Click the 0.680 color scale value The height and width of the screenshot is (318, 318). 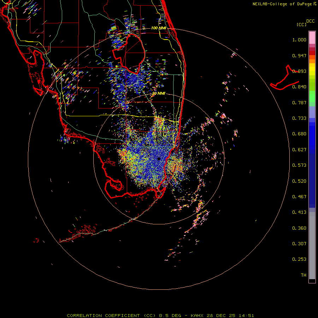click(299, 134)
